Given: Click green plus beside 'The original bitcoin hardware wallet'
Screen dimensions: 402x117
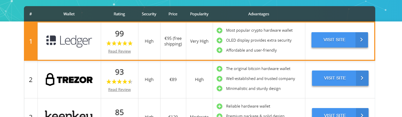Looking at the screenshot, I should pyautogui.click(x=219, y=69).
